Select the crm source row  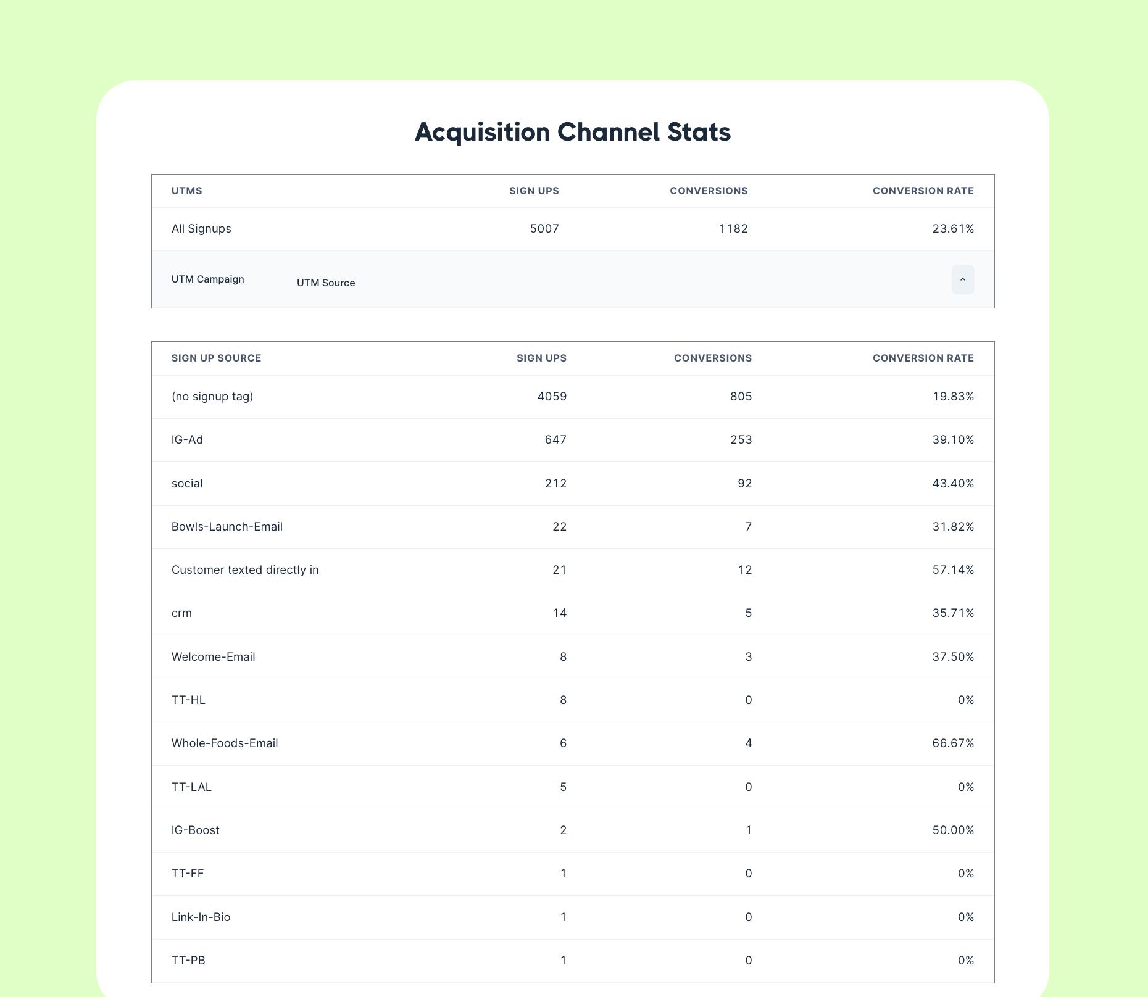tap(573, 613)
